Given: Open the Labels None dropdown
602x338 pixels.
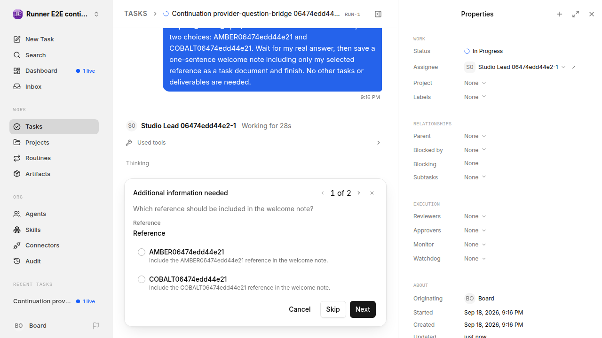Looking at the screenshot, I should point(475,97).
